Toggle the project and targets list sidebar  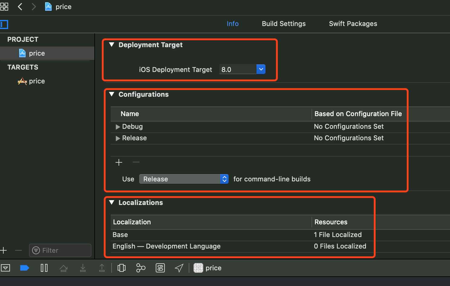(x=4, y=24)
